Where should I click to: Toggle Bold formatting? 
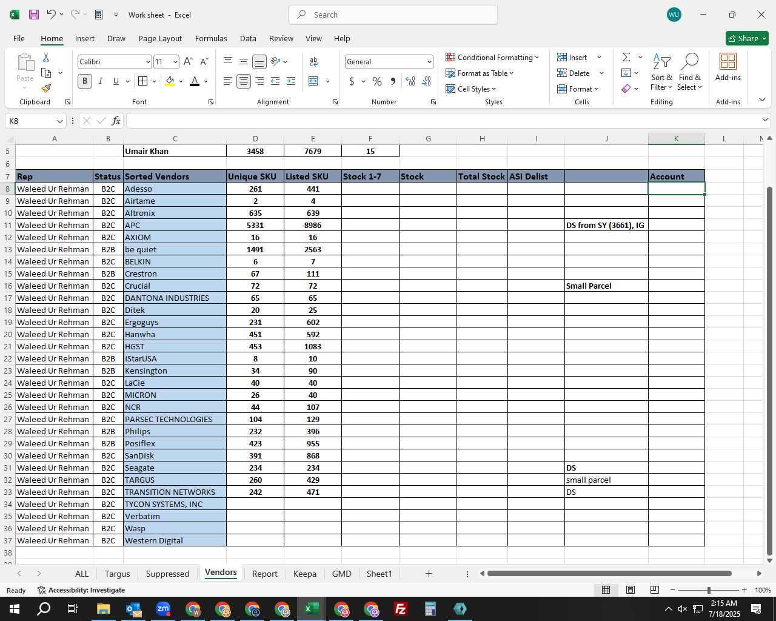(85, 81)
